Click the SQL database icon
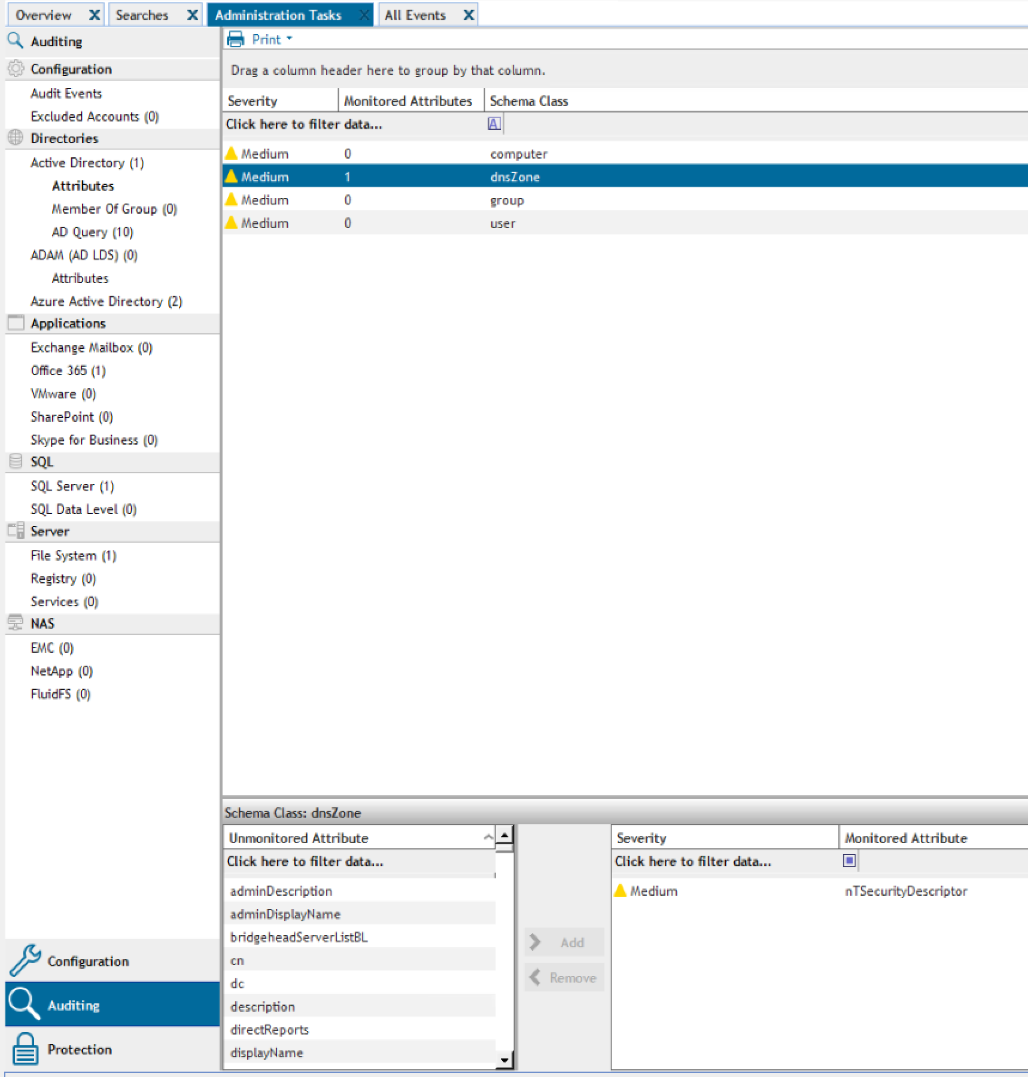Image resolution: width=1028 pixels, height=1077 pixels. [16, 461]
